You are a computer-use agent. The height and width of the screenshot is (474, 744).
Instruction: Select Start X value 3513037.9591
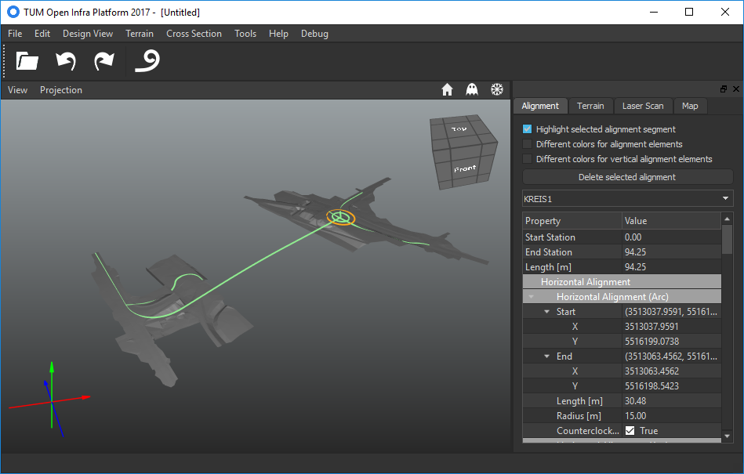point(651,327)
